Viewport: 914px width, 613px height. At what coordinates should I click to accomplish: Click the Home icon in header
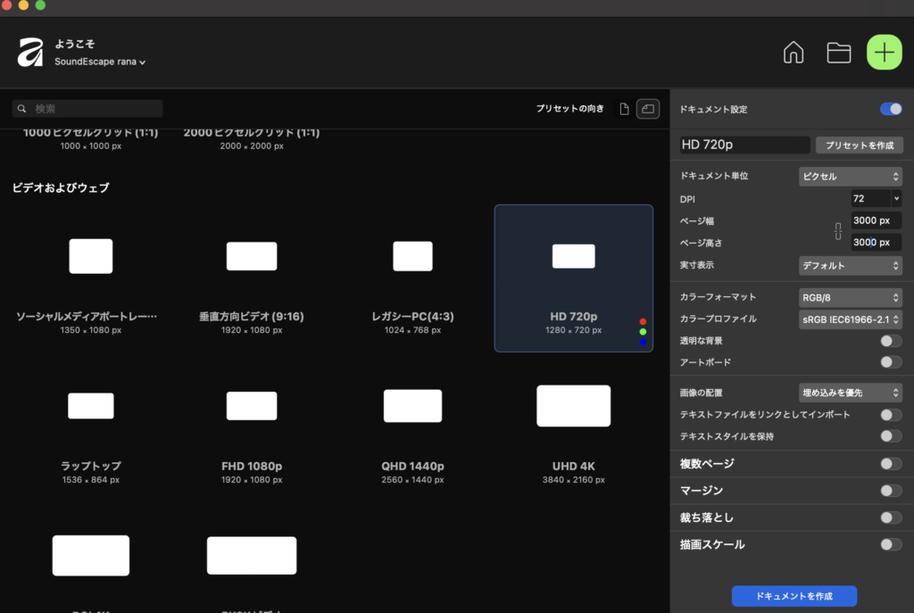tap(793, 53)
